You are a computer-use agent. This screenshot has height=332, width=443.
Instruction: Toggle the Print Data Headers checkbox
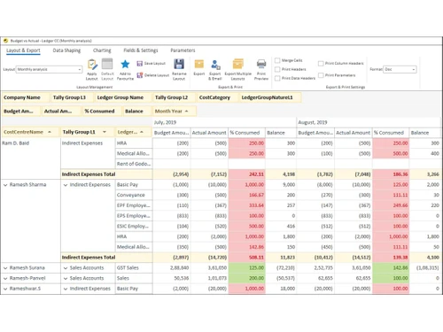click(277, 78)
